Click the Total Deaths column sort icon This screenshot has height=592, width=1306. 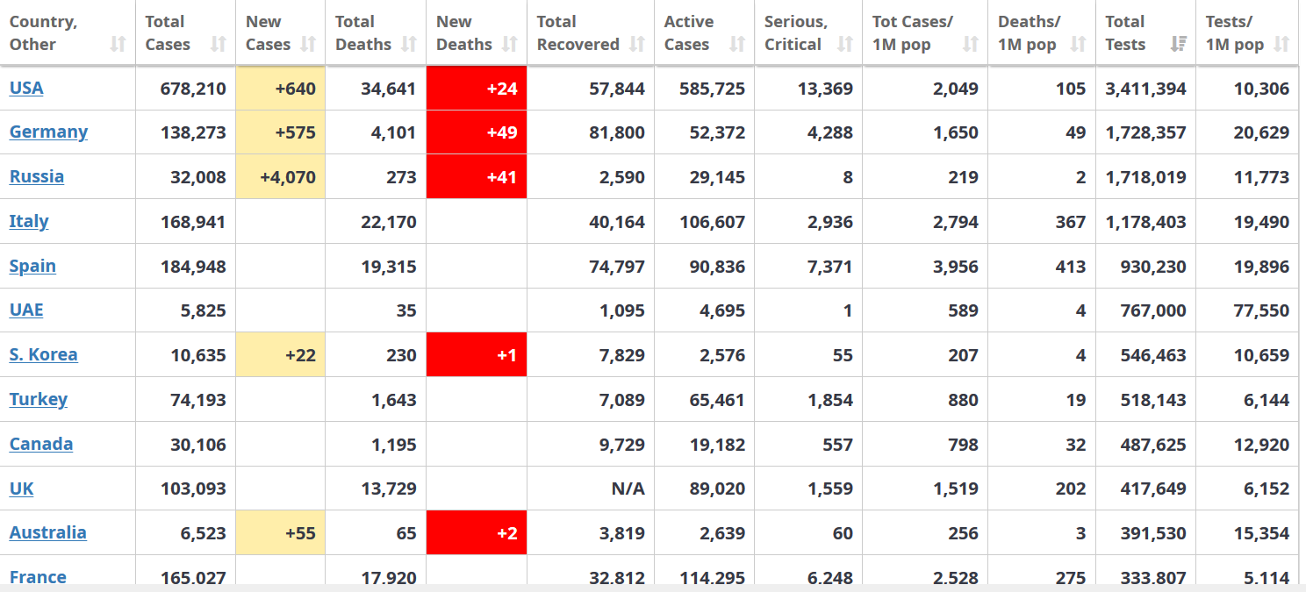tap(409, 45)
